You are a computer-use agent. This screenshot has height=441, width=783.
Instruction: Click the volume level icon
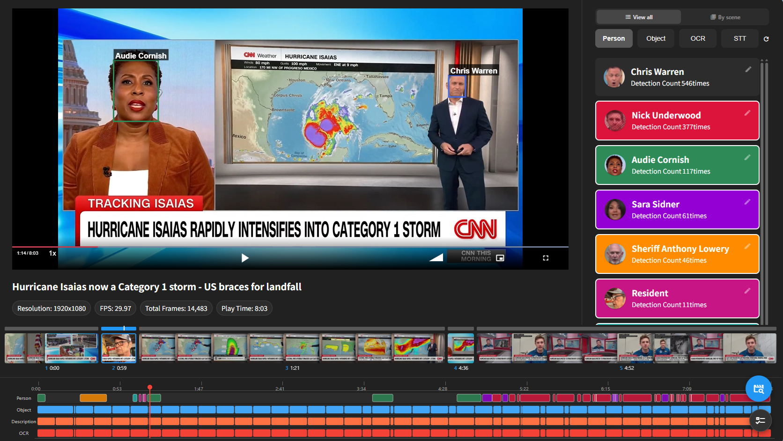pos(436,257)
